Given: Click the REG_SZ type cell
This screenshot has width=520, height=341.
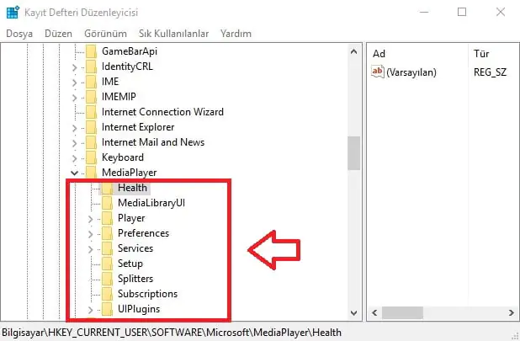Looking at the screenshot, I should point(491,72).
